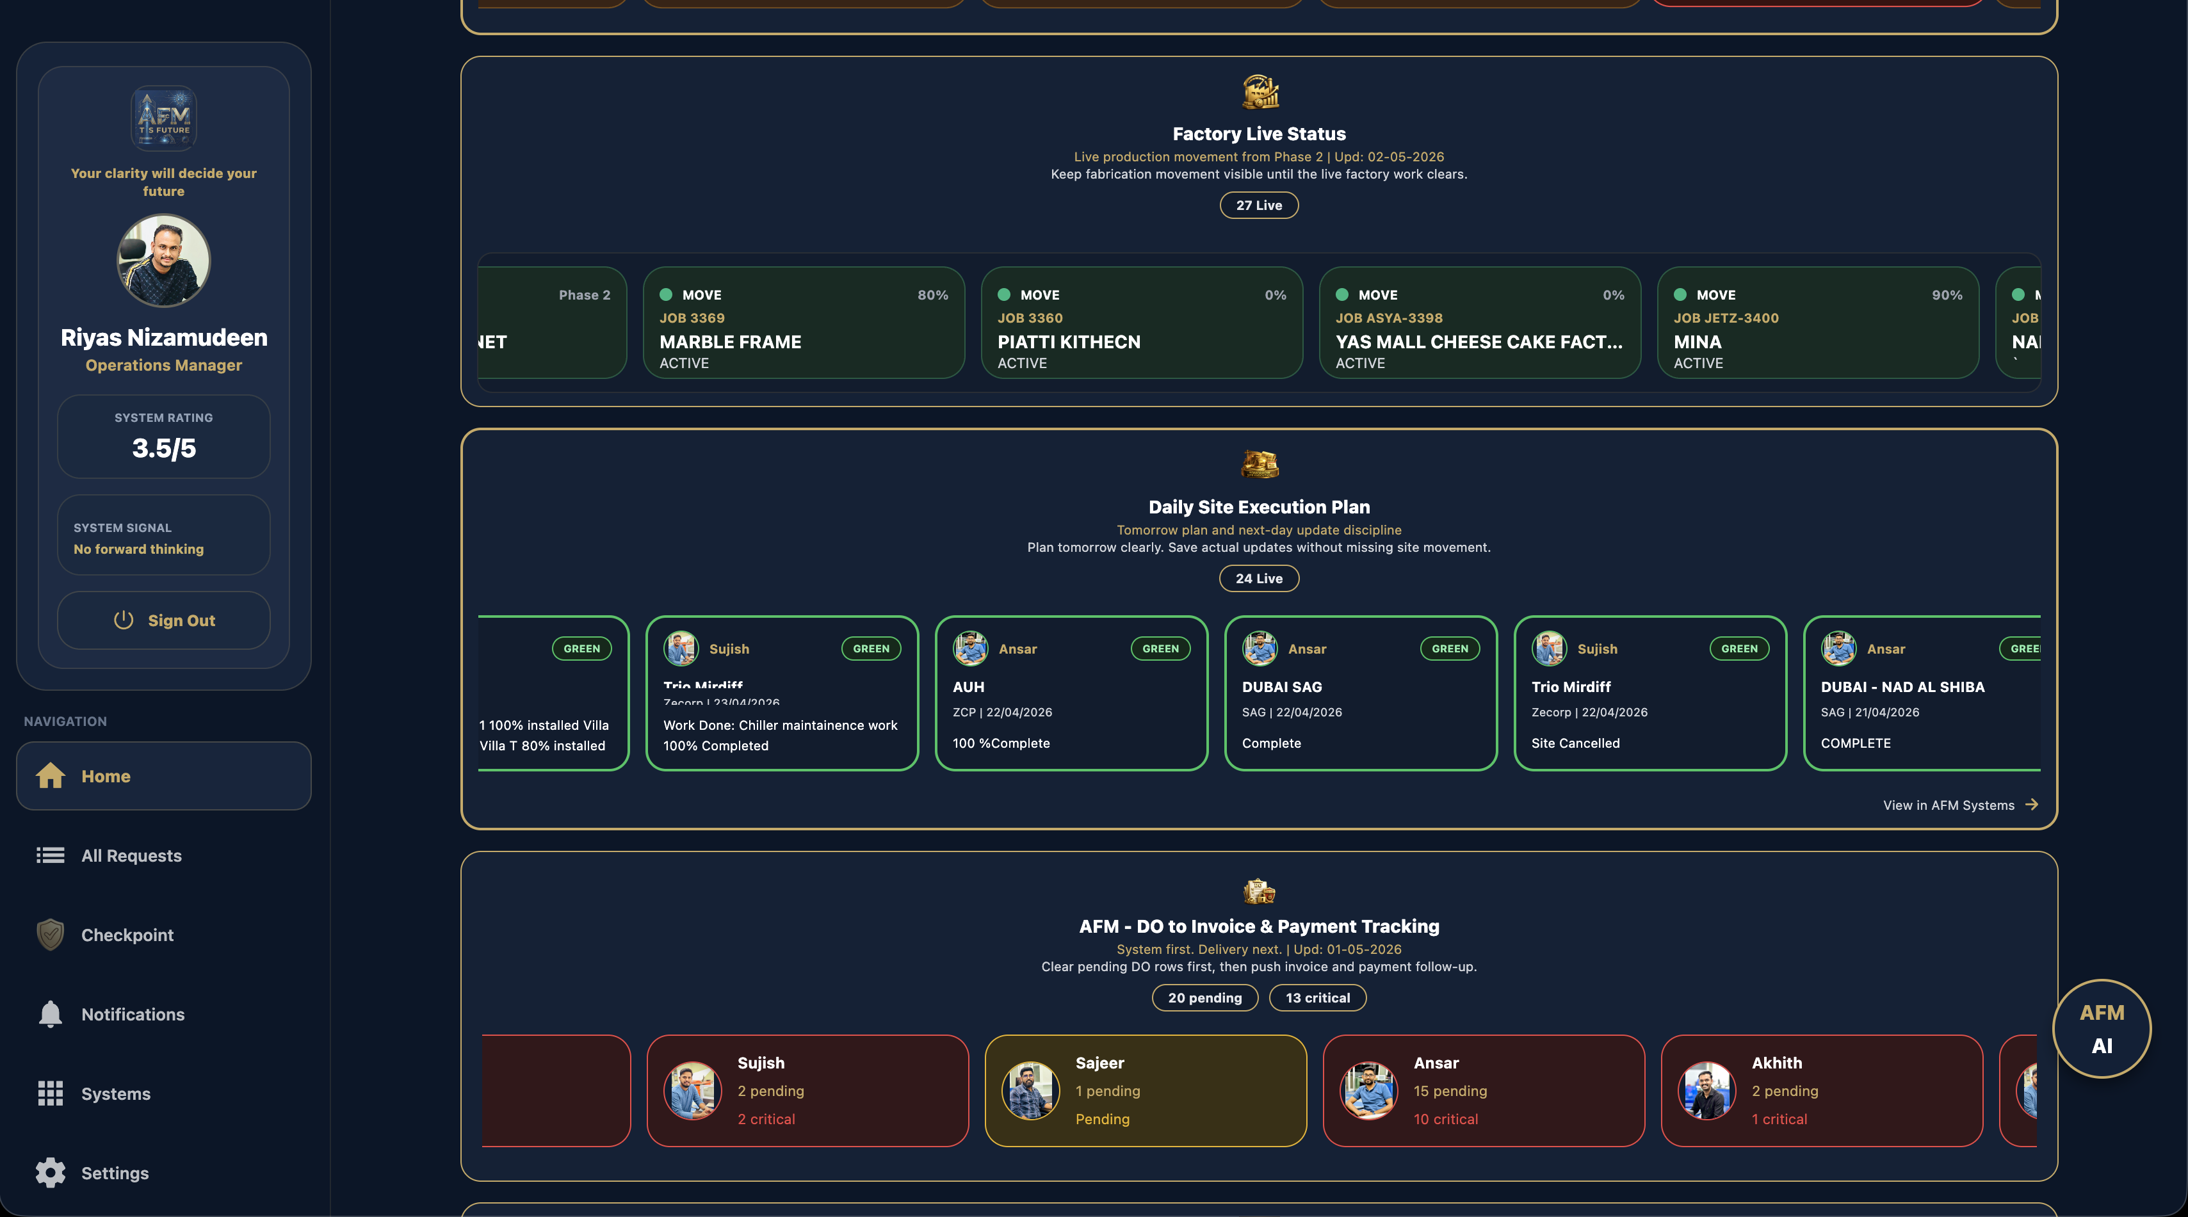Open Akhith's 2 pending payment card
This screenshot has height=1217, width=2188.
coord(1821,1090)
